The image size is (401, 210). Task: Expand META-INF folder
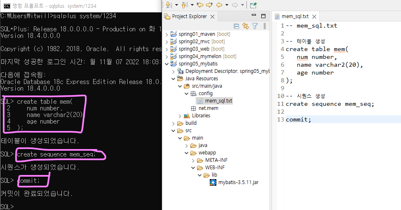[193, 161]
